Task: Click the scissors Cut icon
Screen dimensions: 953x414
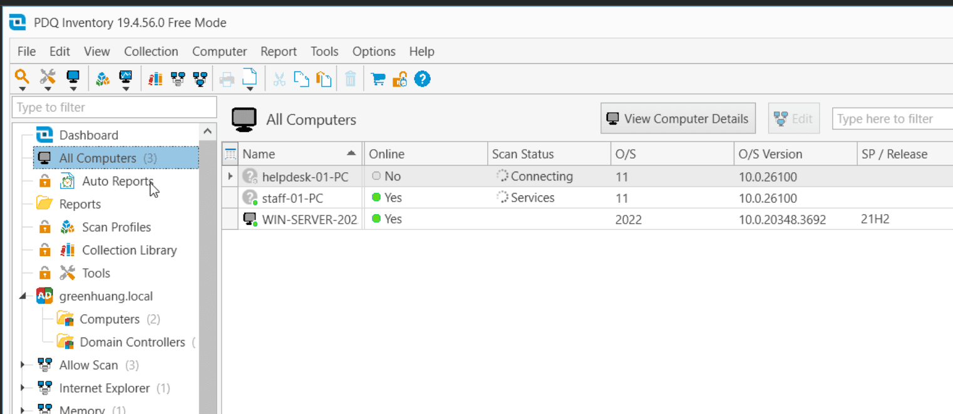Action: coord(279,79)
